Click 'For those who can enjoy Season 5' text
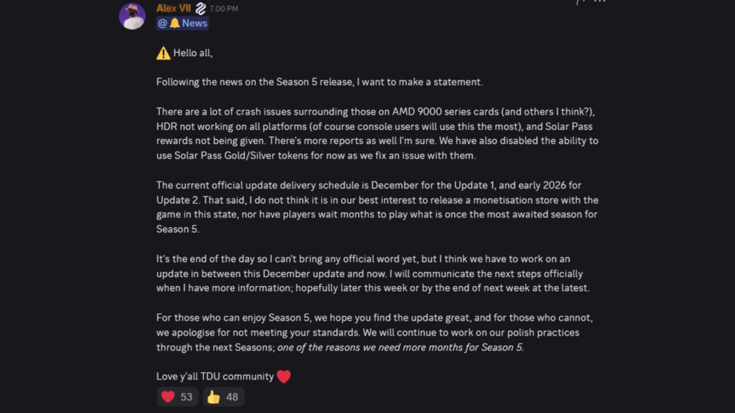Screen dimensions: 735x413 [x=237, y=318]
